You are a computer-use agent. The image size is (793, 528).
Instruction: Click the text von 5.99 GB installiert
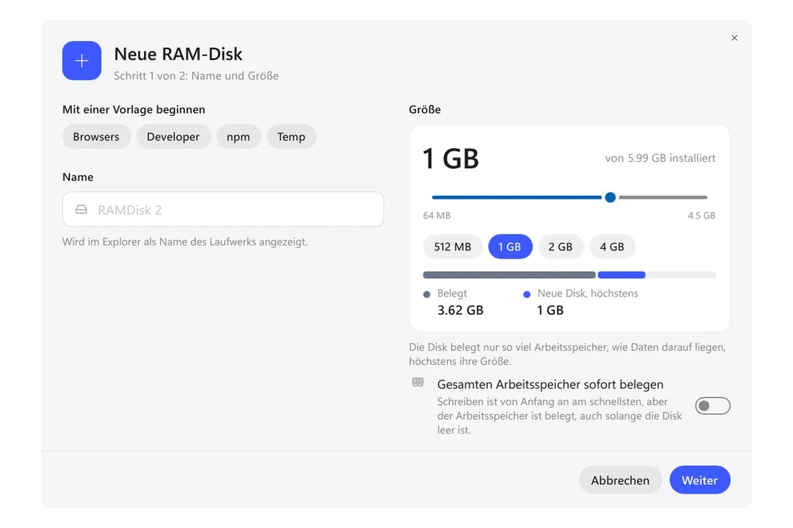coord(660,158)
